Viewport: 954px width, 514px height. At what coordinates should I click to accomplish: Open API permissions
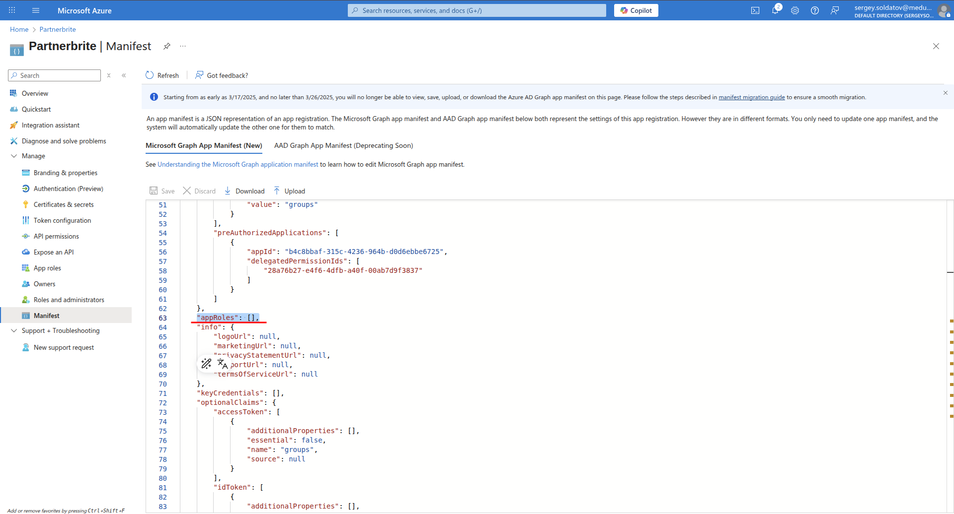[x=56, y=236]
